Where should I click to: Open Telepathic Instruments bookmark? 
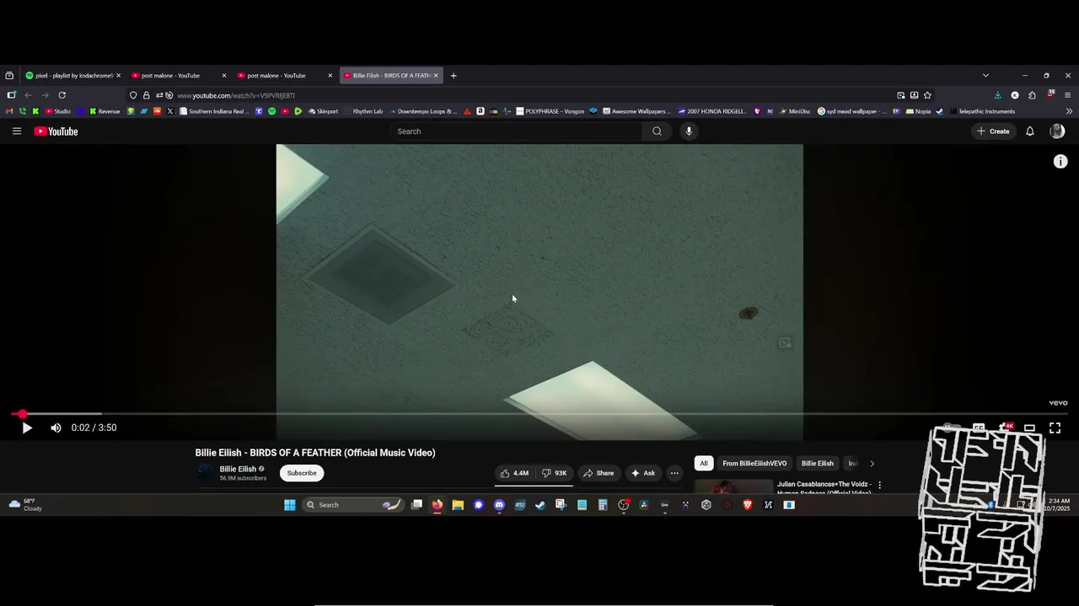[982, 111]
